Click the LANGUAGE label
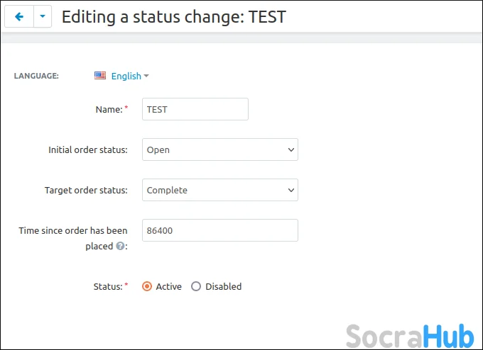Screen dimensions: 483x350 (x=36, y=76)
